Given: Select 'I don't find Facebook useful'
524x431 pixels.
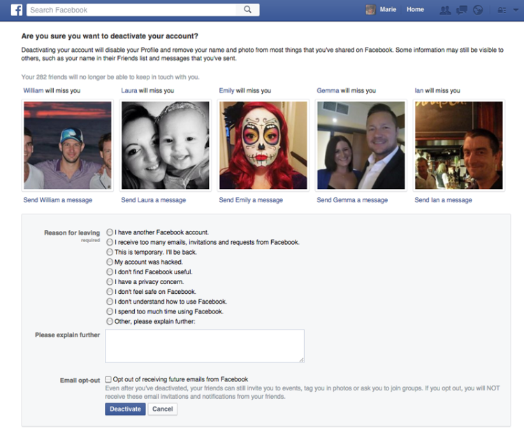Looking at the screenshot, I should 110,271.
